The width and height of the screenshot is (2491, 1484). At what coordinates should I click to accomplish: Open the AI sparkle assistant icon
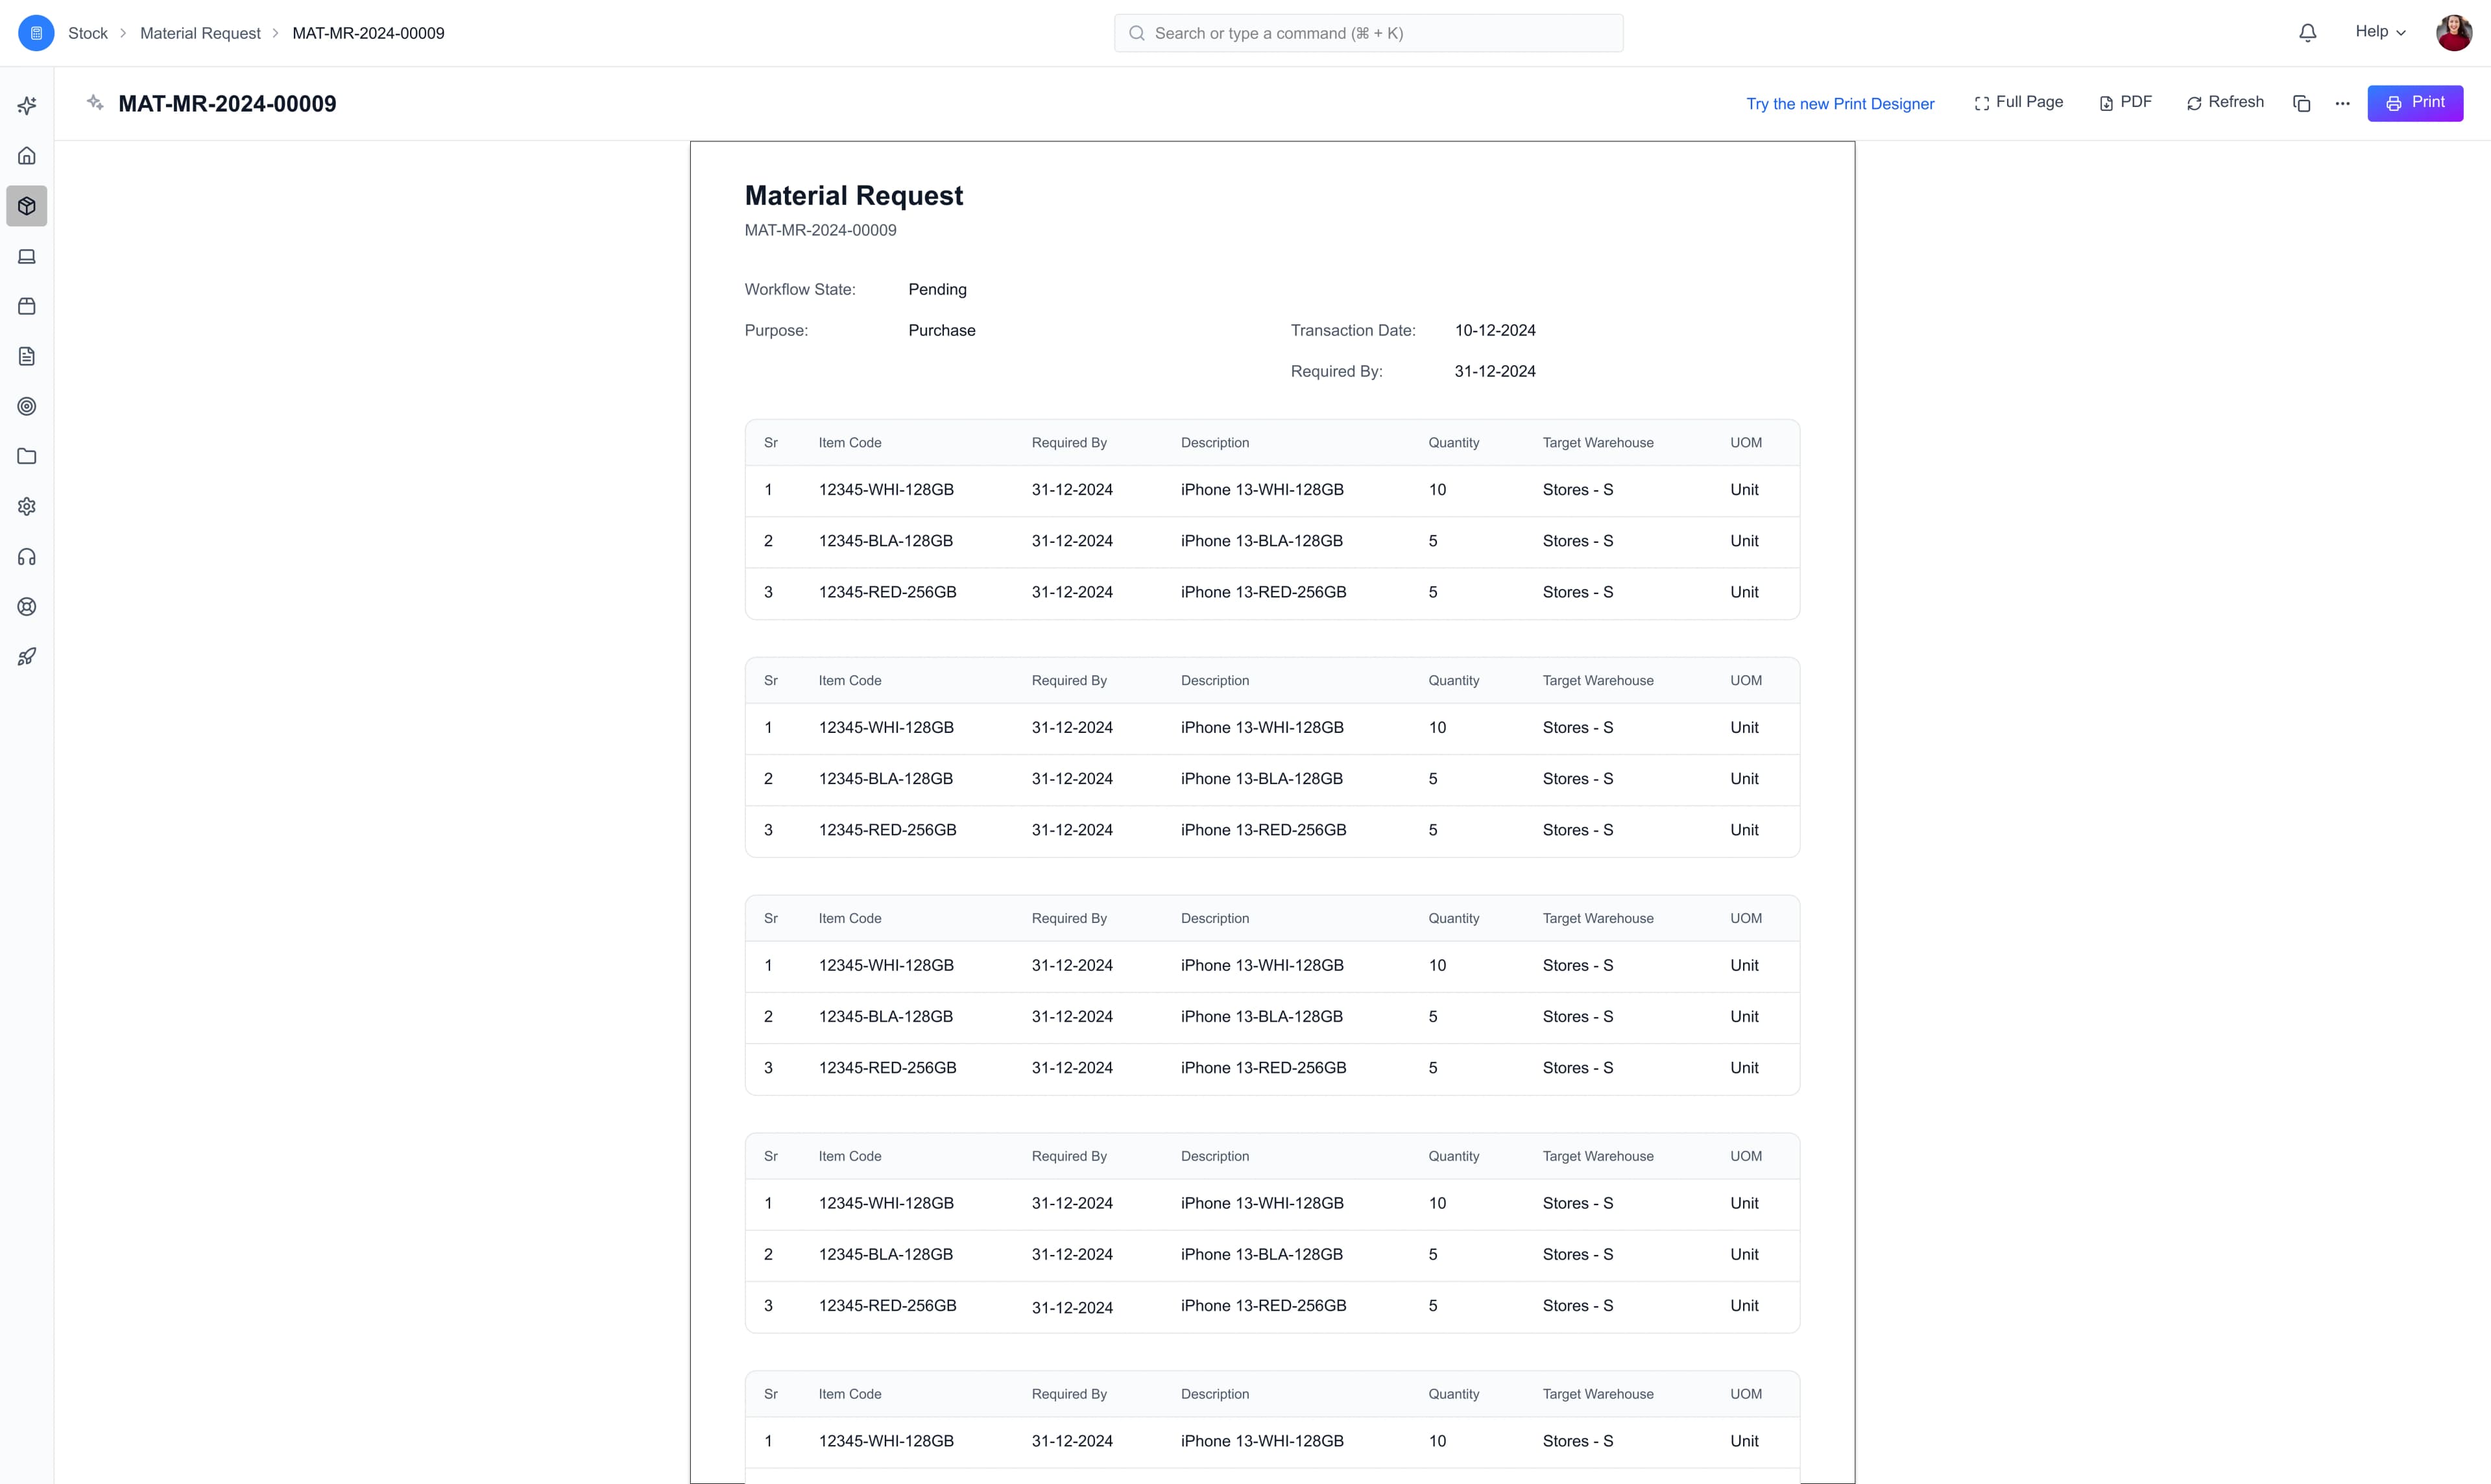tap(26, 105)
